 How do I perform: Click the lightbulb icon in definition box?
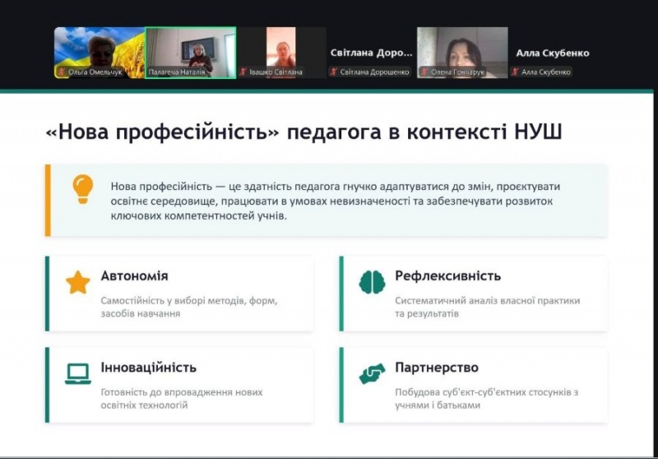point(83,188)
